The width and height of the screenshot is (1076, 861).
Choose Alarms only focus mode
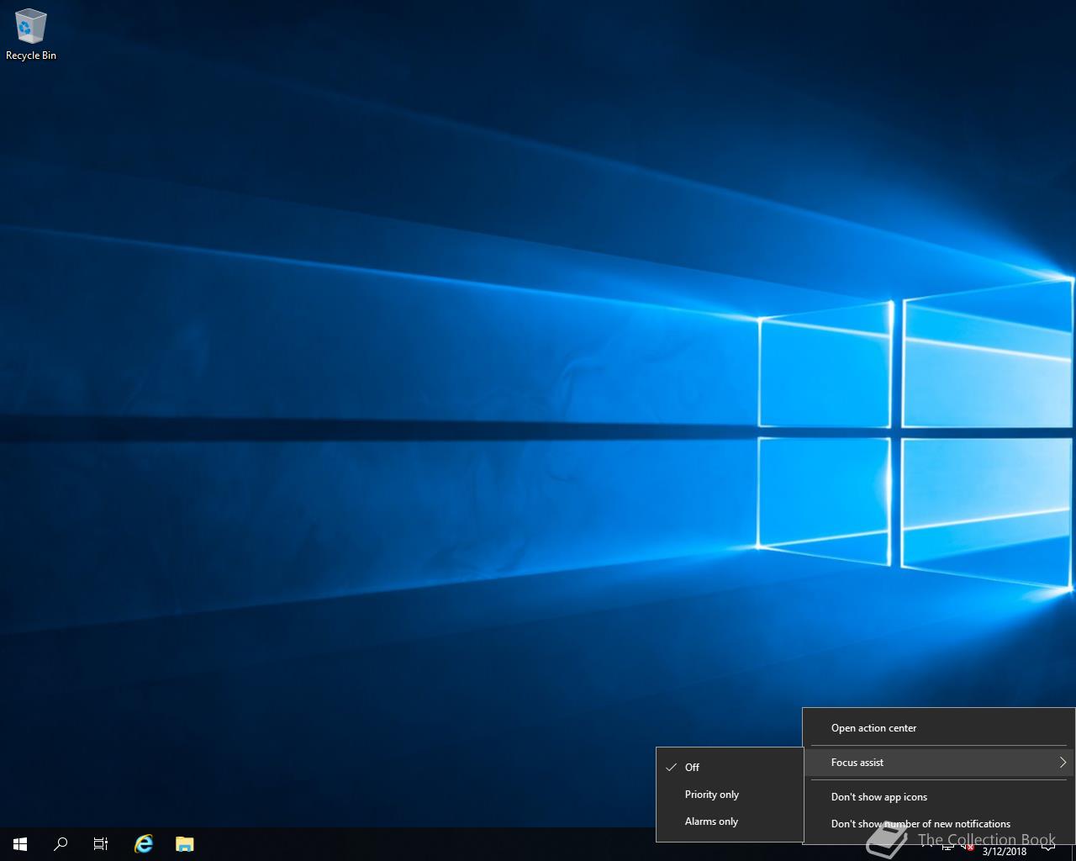(730, 821)
